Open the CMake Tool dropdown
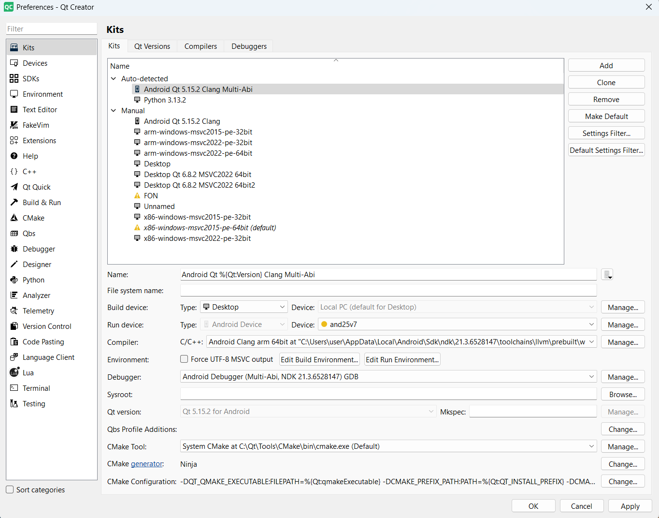659x518 pixels. tap(388, 446)
